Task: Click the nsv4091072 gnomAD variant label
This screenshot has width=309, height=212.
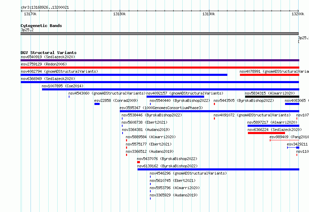Action: 252,115
